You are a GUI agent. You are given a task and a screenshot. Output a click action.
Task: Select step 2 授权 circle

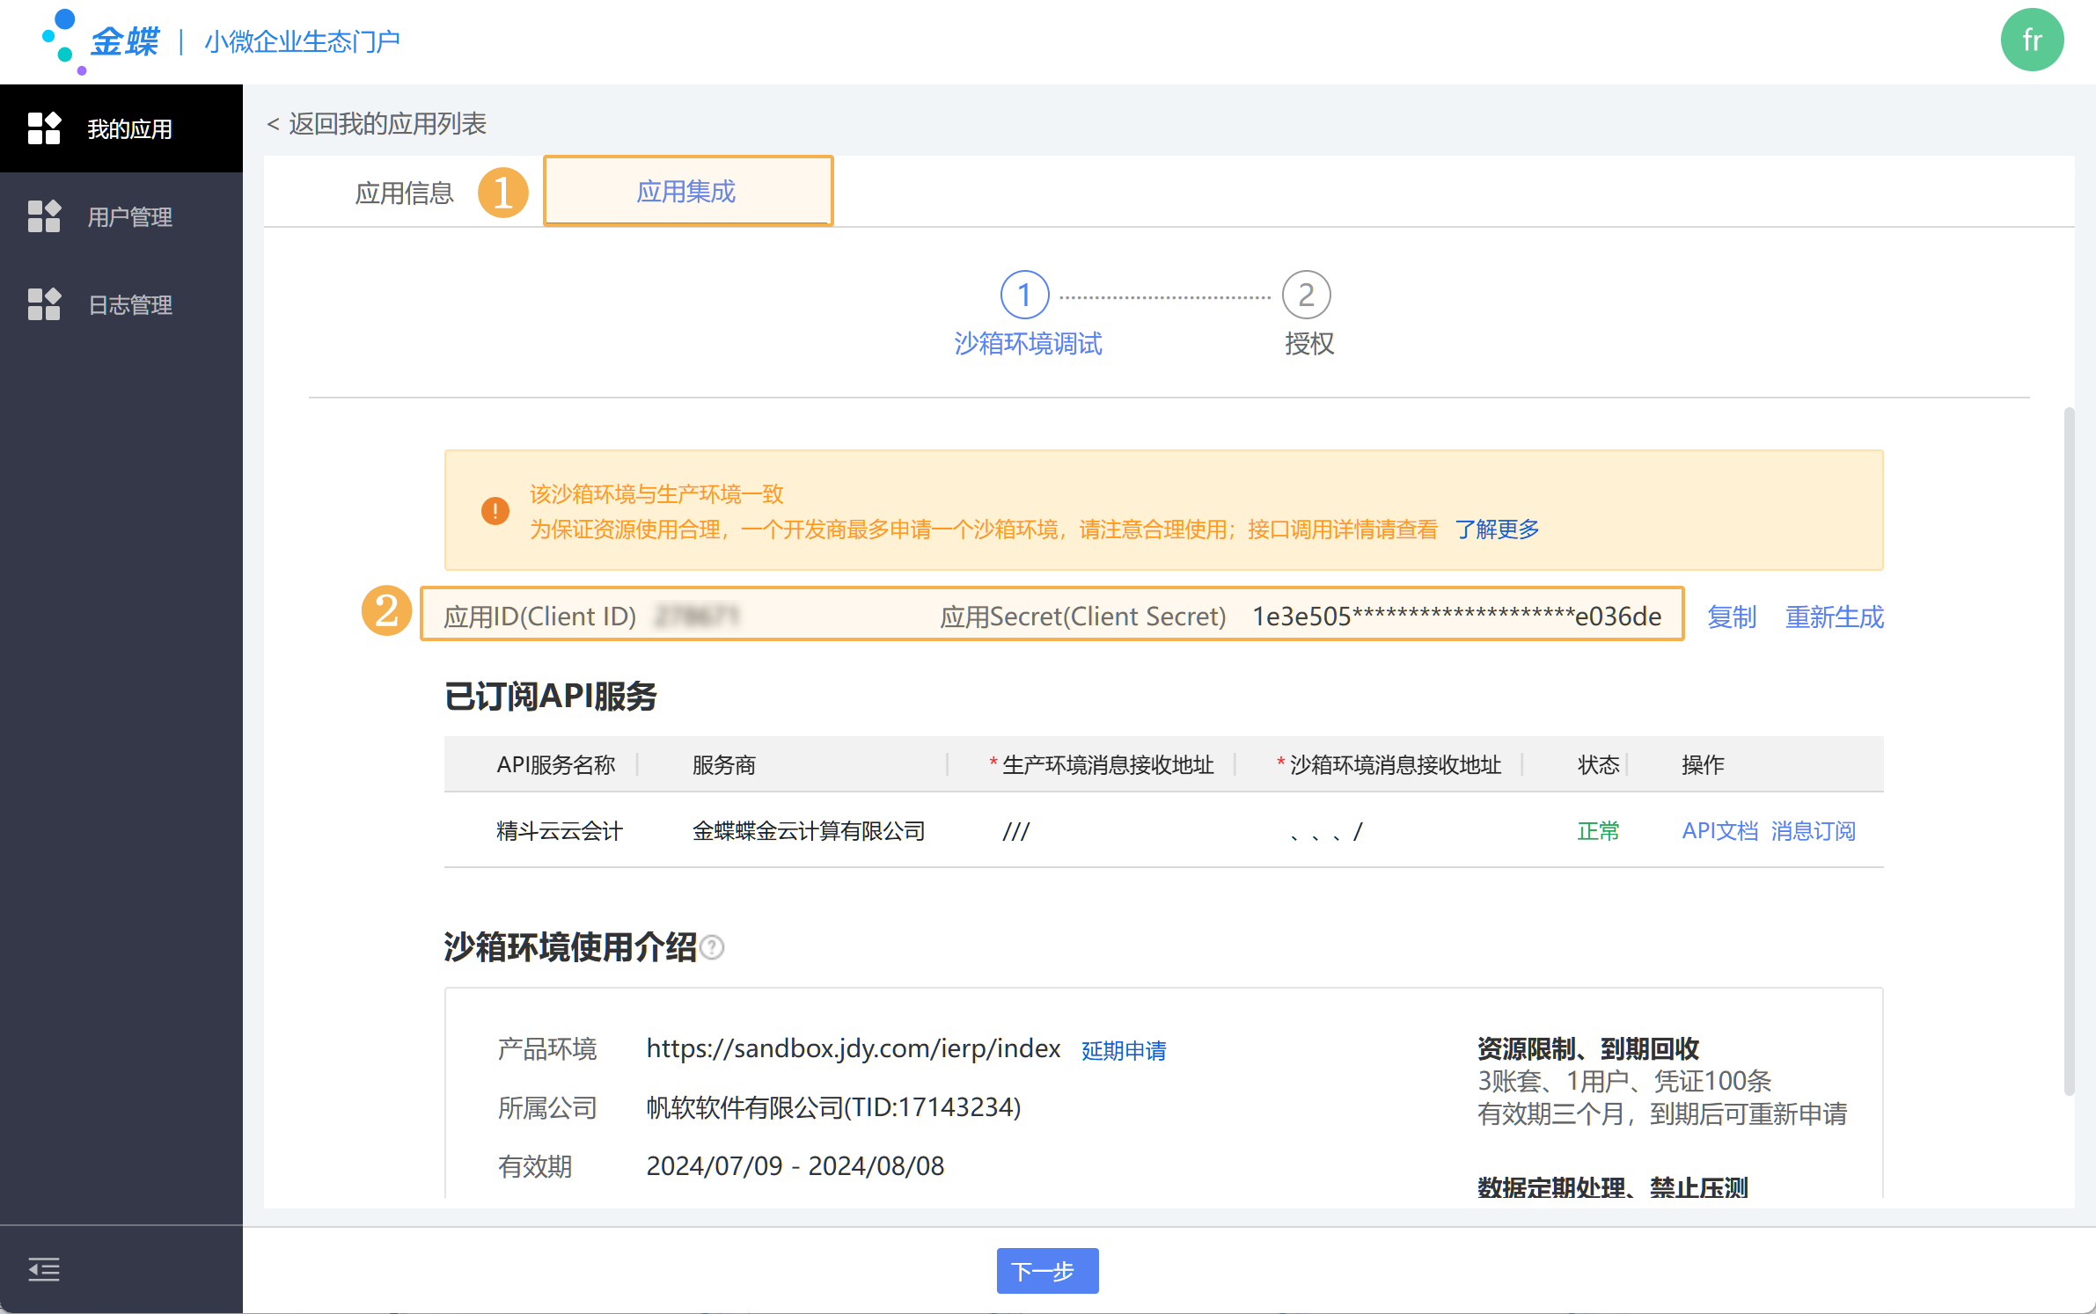pos(1306,295)
